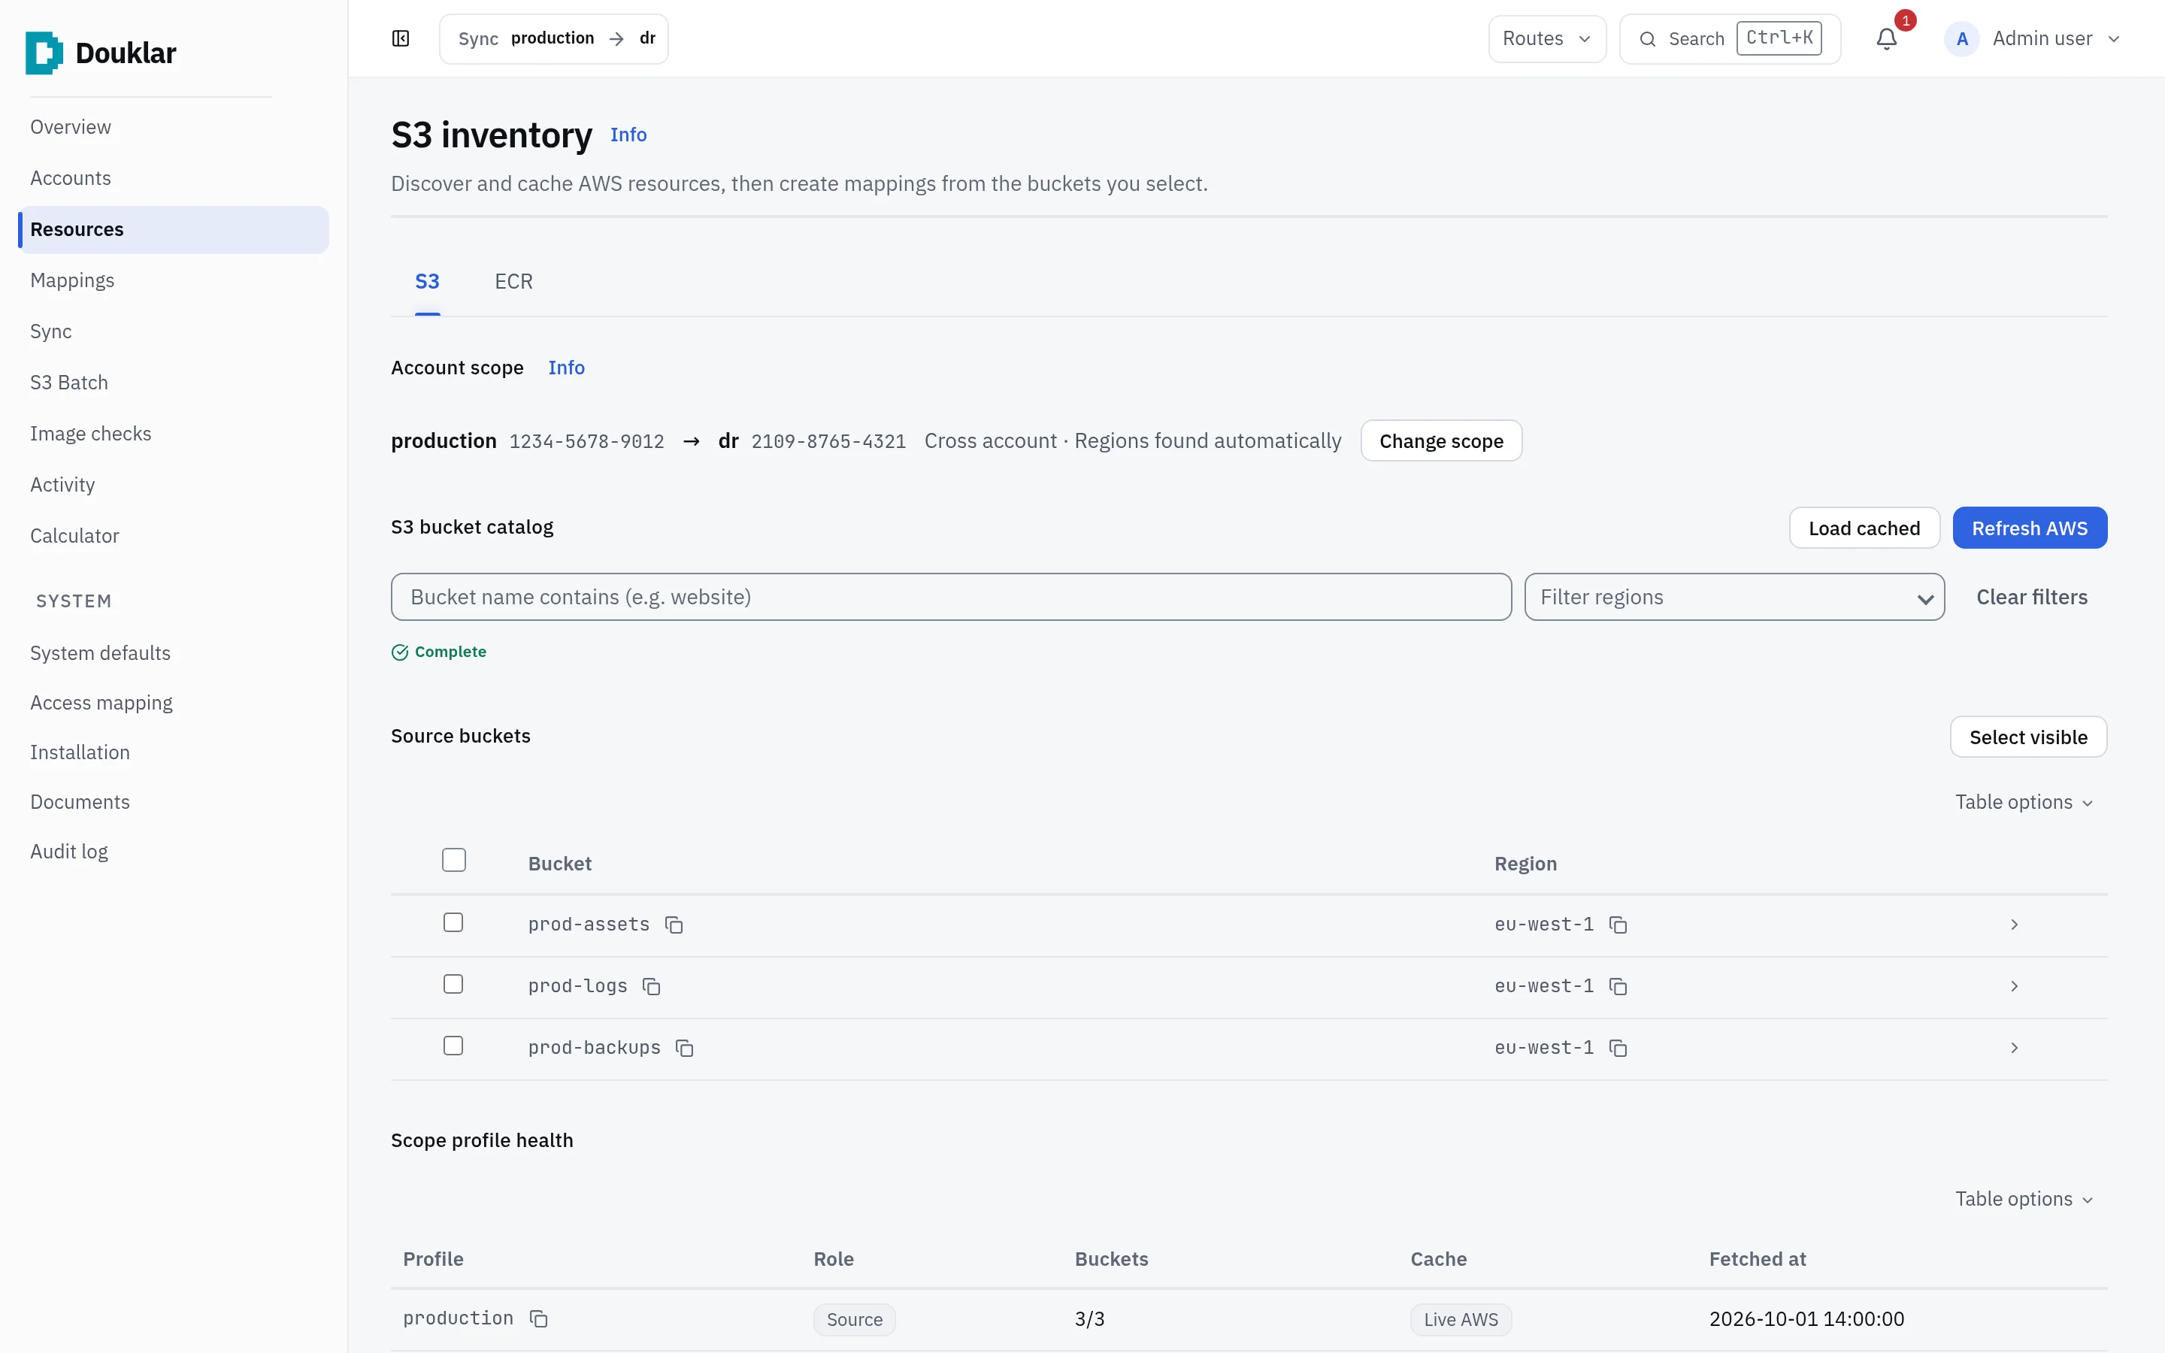Open the Routes dropdown
This screenshot has height=1353, width=2165.
coord(1547,38)
